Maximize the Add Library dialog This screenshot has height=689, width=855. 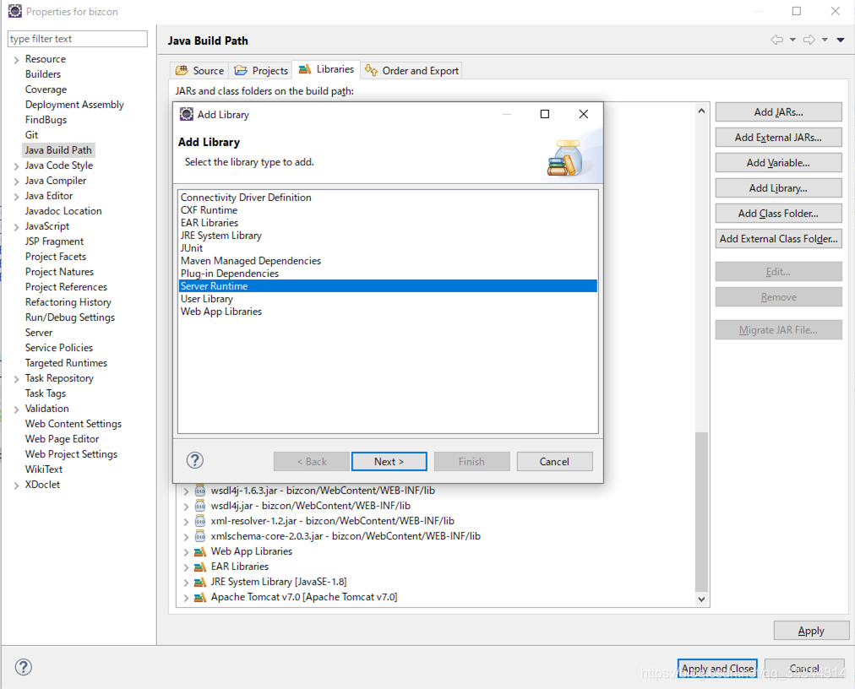(x=545, y=114)
